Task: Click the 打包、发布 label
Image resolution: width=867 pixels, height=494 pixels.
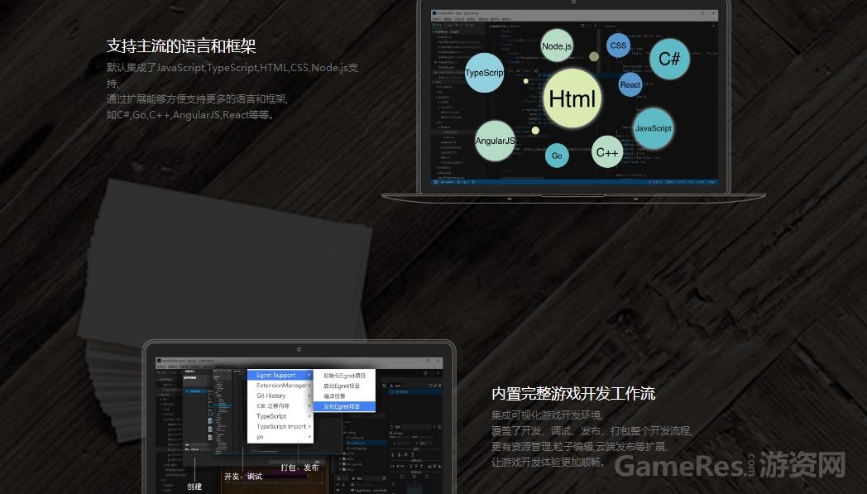Action: (x=299, y=468)
